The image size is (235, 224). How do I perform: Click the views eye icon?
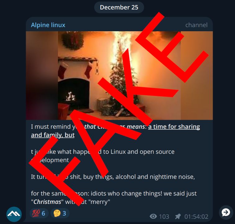(x=153, y=216)
